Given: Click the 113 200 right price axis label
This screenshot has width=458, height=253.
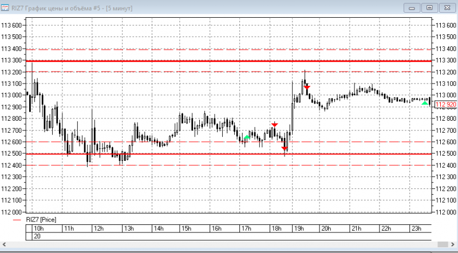Looking at the screenshot, I should (446, 72).
